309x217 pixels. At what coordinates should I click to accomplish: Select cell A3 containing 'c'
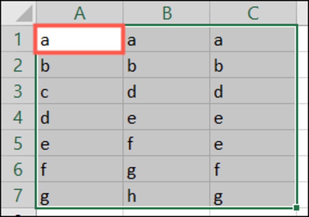(80, 91)
